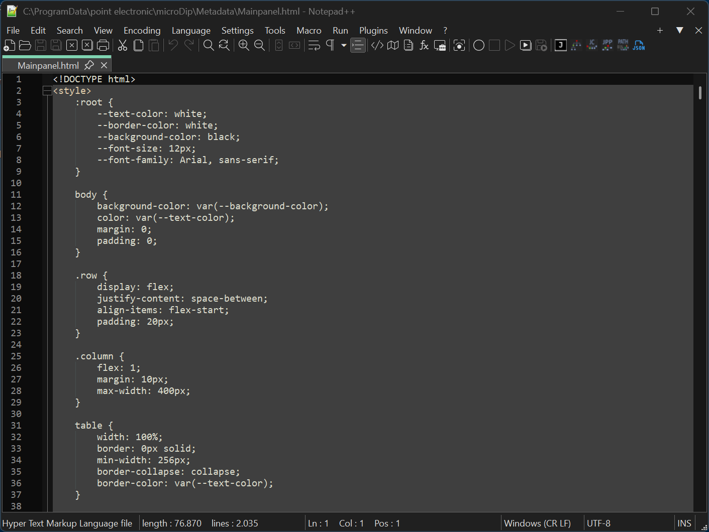
Task: Open the dropdown arrow beside the pilcrow icon
Action: point(344,46)
